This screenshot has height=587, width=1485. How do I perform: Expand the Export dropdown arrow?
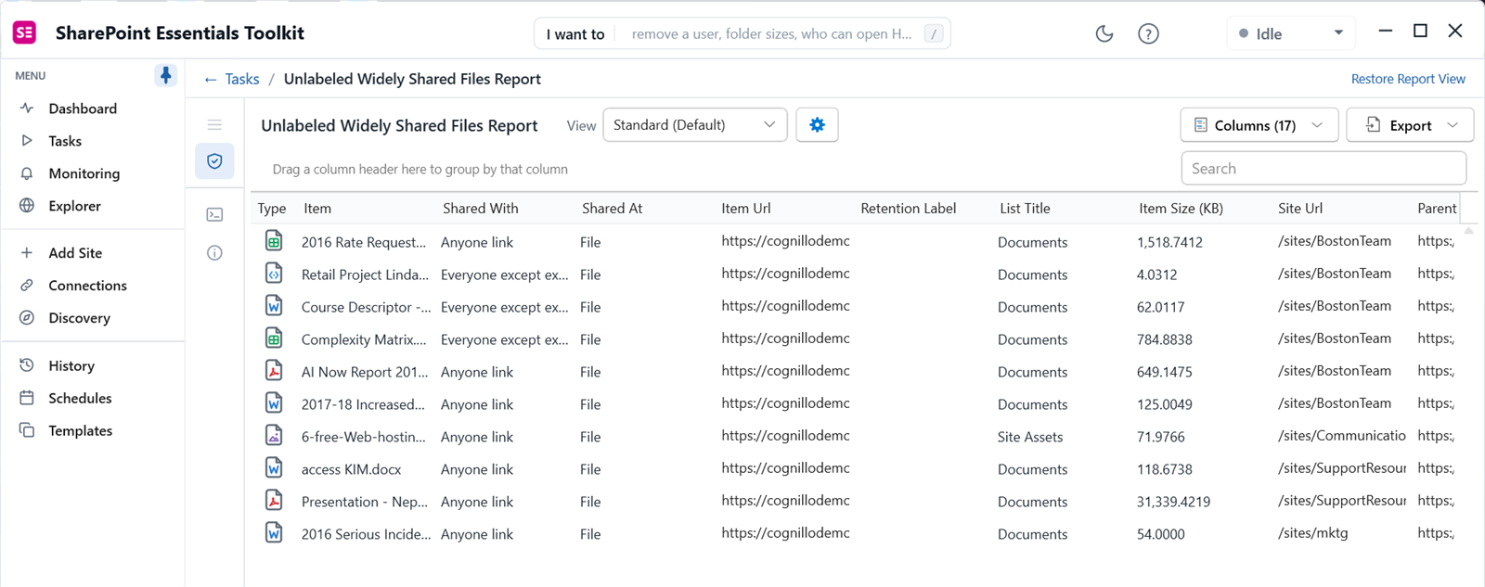click(1453, 125)
